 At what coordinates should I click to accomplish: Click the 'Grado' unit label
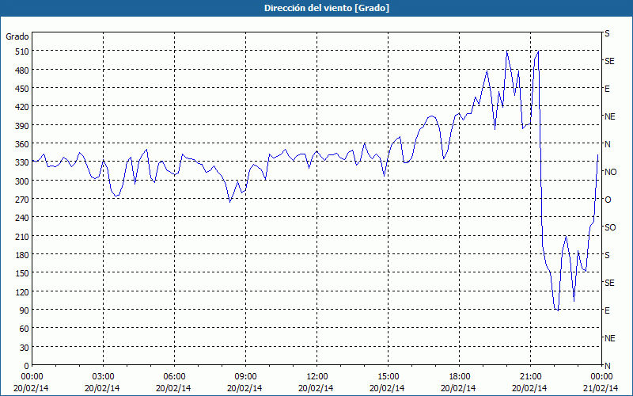[x=17, y=36]
